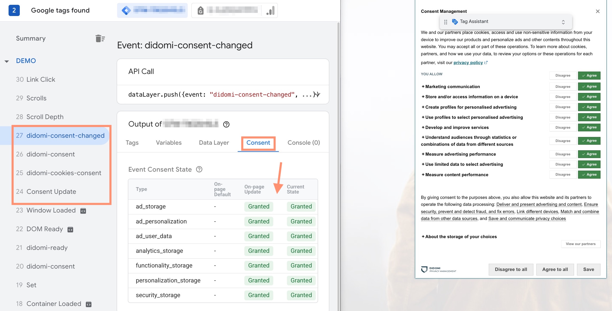Click the code icon beside Window Loaded

pyautogui.click(x=83, y=211)
